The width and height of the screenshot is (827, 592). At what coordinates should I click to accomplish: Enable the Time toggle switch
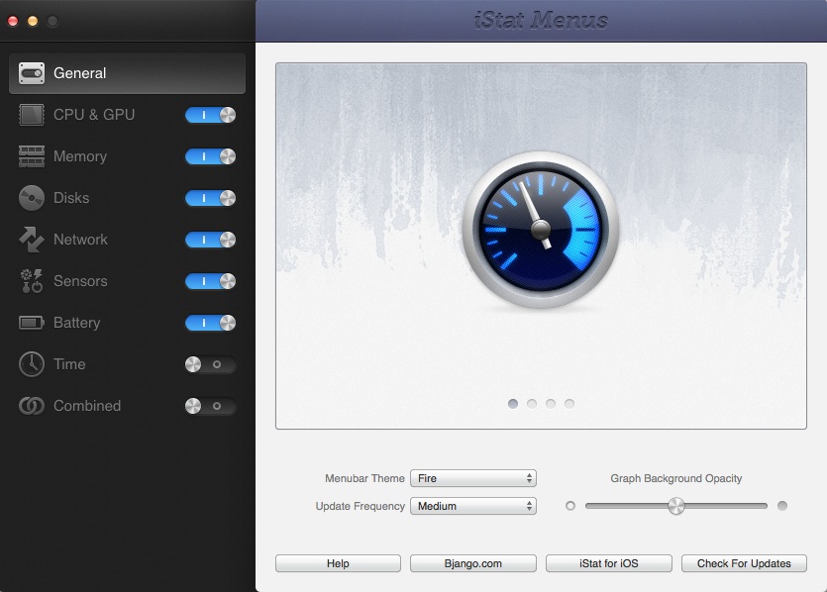210,364
